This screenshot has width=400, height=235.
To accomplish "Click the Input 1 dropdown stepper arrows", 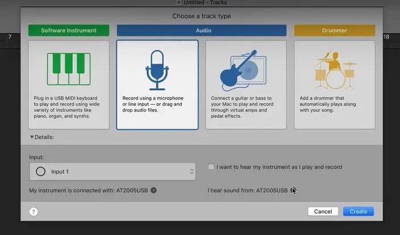I will click(191, 171).
